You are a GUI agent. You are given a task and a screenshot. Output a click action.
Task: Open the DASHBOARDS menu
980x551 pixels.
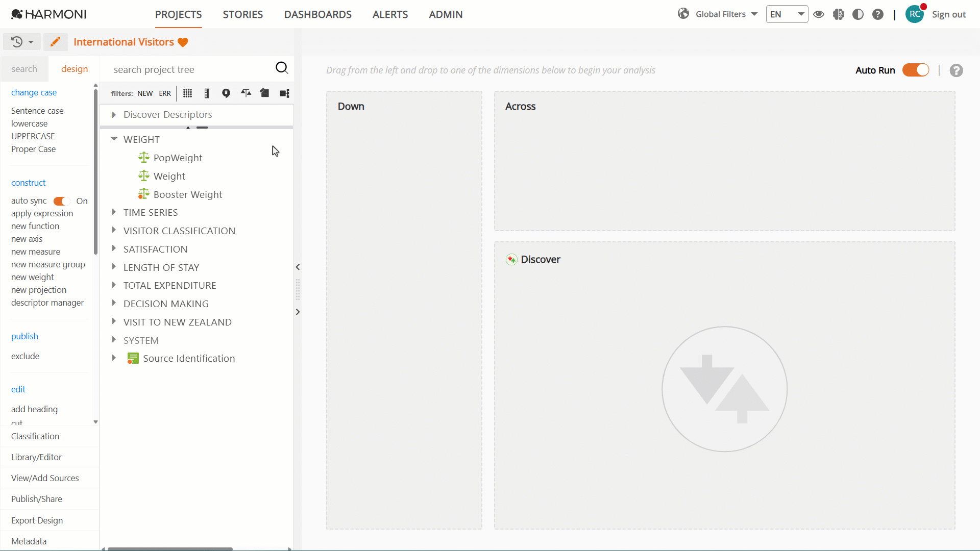point(318,14)
